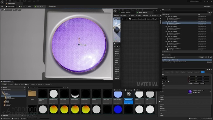
Task: Click the Add button in Details panel
Action: (x=201, y=57)
